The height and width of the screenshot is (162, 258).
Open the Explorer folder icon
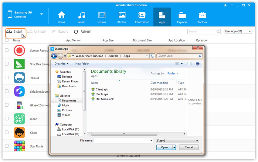(x=182, y=15)
